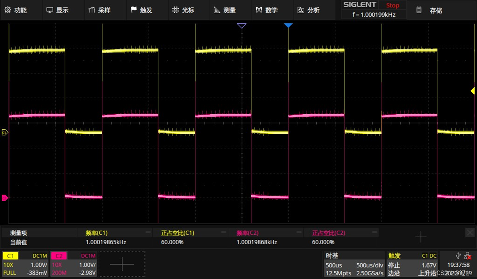Toggle the pink C2 channel tab

click(59, 256)
